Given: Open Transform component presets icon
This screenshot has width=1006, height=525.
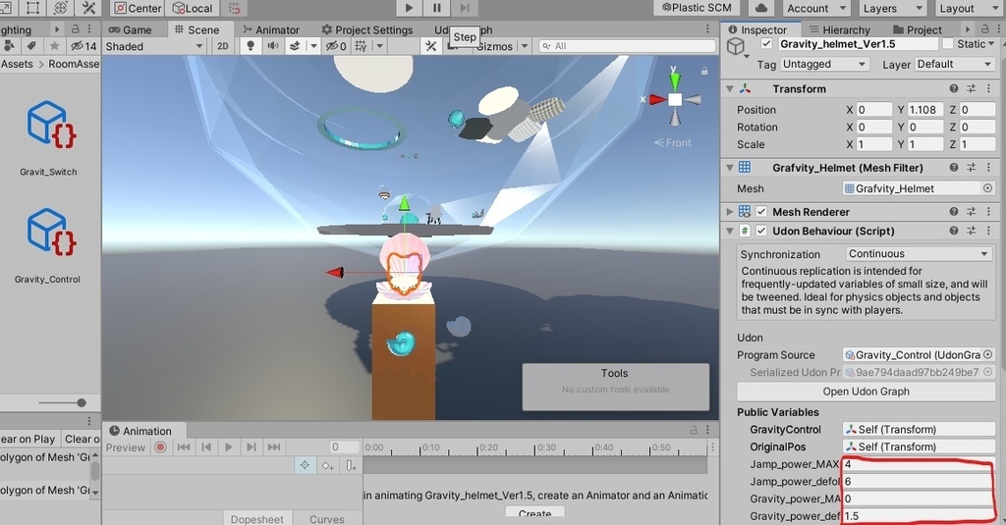Looking at the screenshot, I should (x=971, y=89).
